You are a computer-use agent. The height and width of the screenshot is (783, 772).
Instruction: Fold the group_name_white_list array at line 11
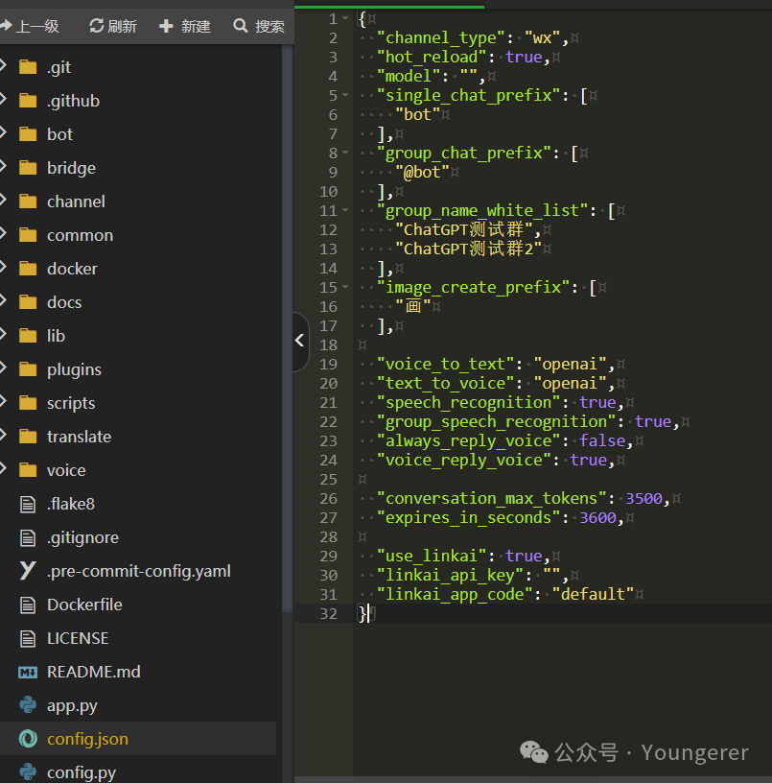point(345,211)
